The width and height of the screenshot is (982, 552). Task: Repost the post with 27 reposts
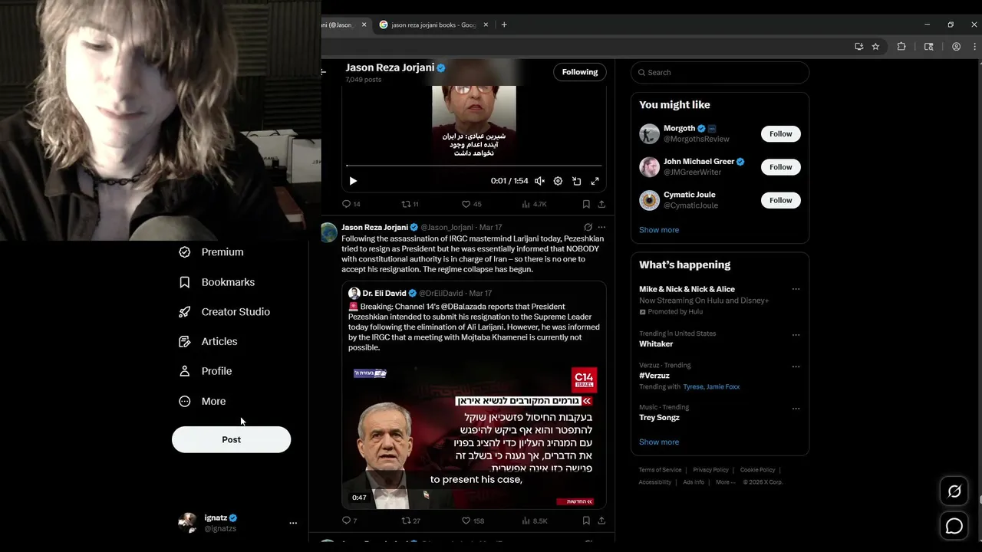click(410, 521)
